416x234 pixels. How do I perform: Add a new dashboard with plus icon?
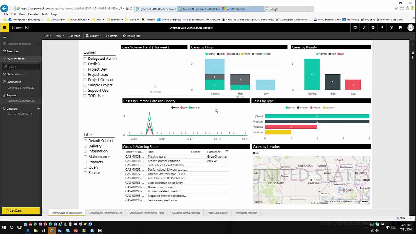click(x=38, y=82)
